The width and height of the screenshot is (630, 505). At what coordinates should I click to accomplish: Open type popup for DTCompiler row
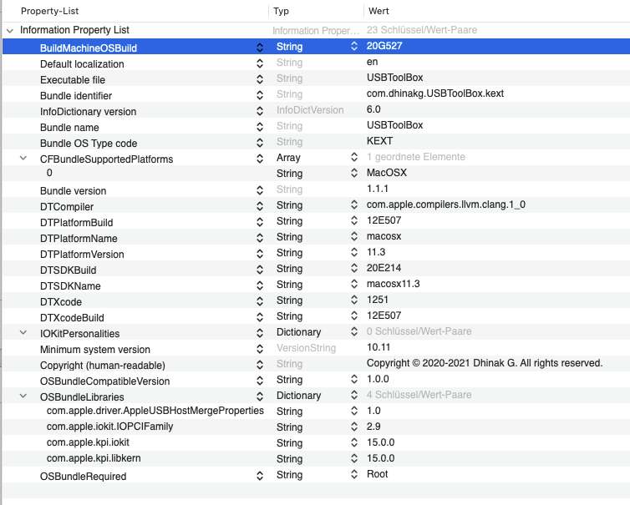click(x=354, y=205)
